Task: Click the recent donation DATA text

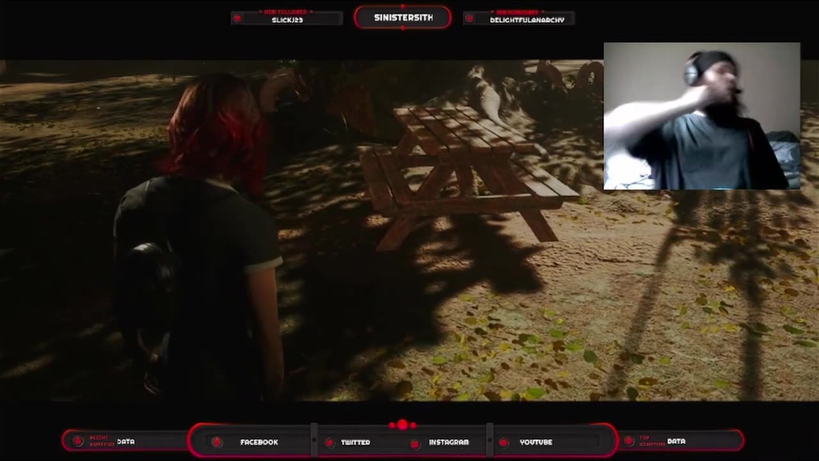Action: click(x=126, y=442)
